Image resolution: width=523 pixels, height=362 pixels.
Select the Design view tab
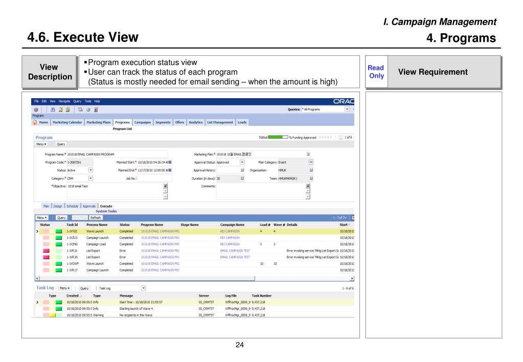[58, 206]
